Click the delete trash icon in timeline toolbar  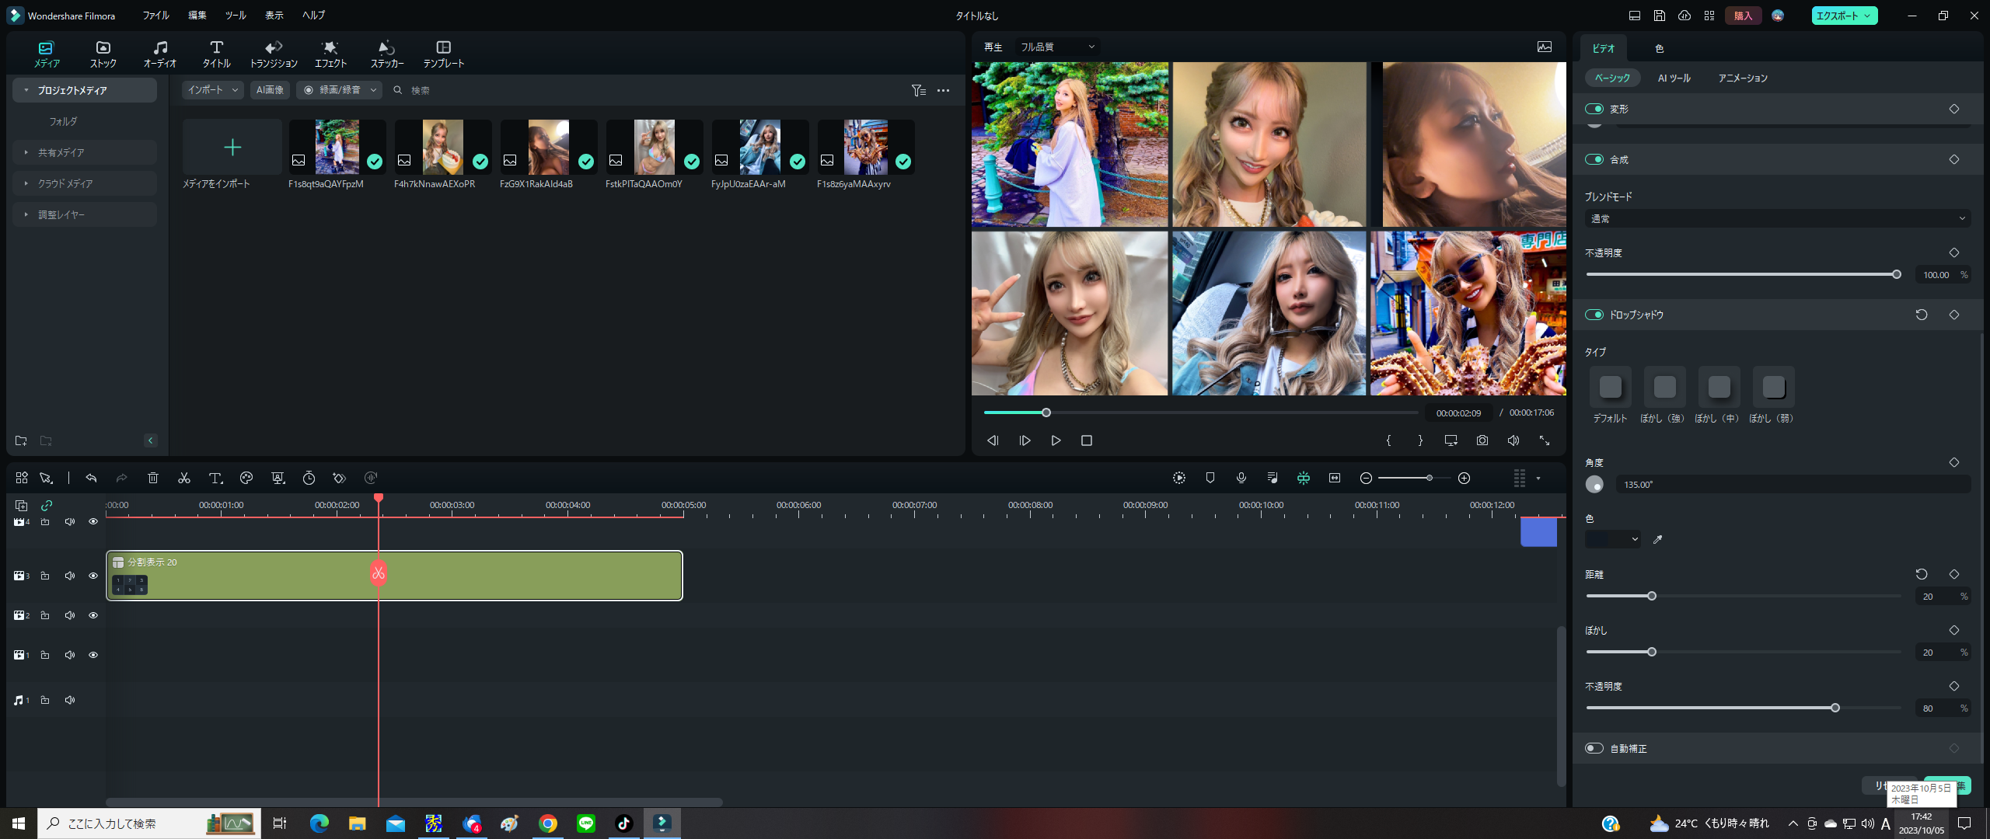tap(153, 478)
